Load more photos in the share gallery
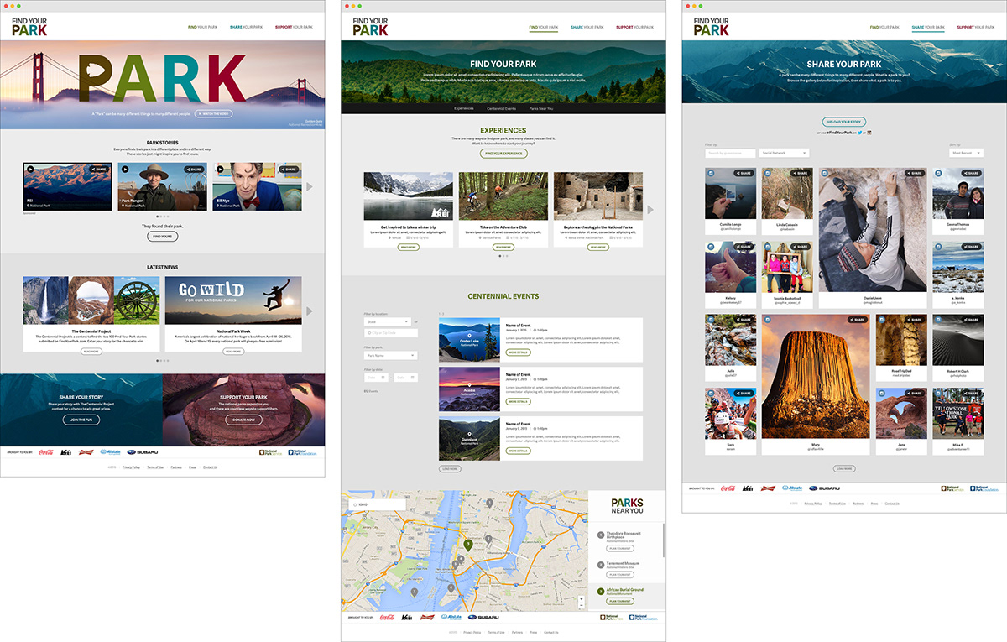The height and width of the screenshot is (642, 1007). (x=845, y=469)
